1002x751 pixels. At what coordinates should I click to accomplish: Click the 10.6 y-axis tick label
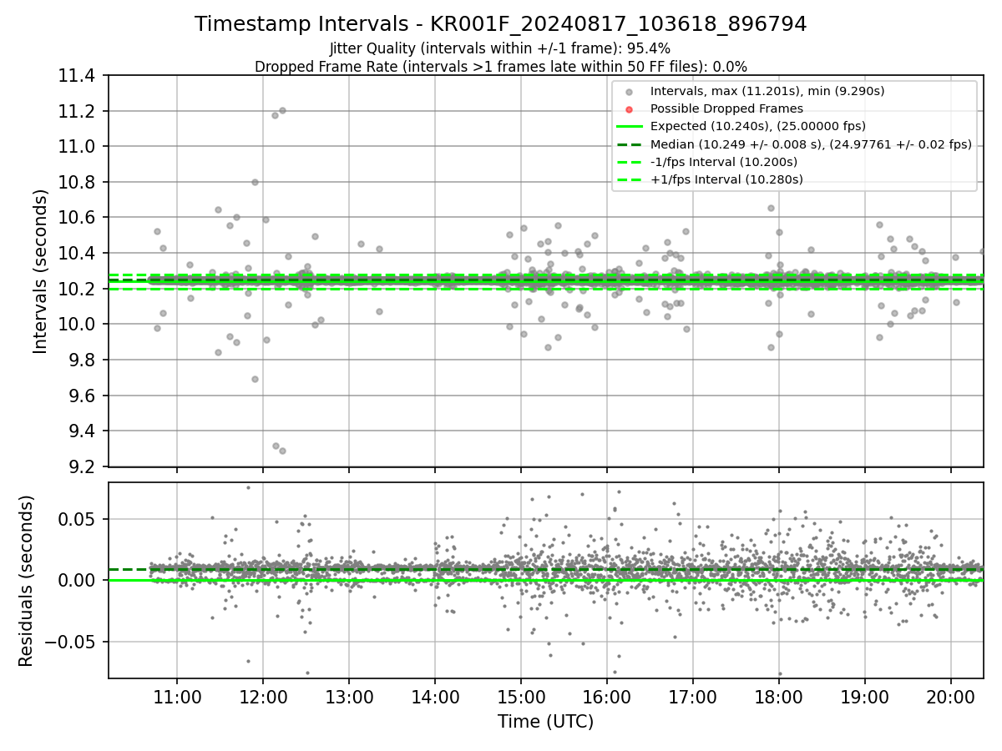tap(78, 218)
